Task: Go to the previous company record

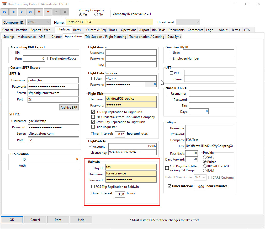Action: [13, 12]
